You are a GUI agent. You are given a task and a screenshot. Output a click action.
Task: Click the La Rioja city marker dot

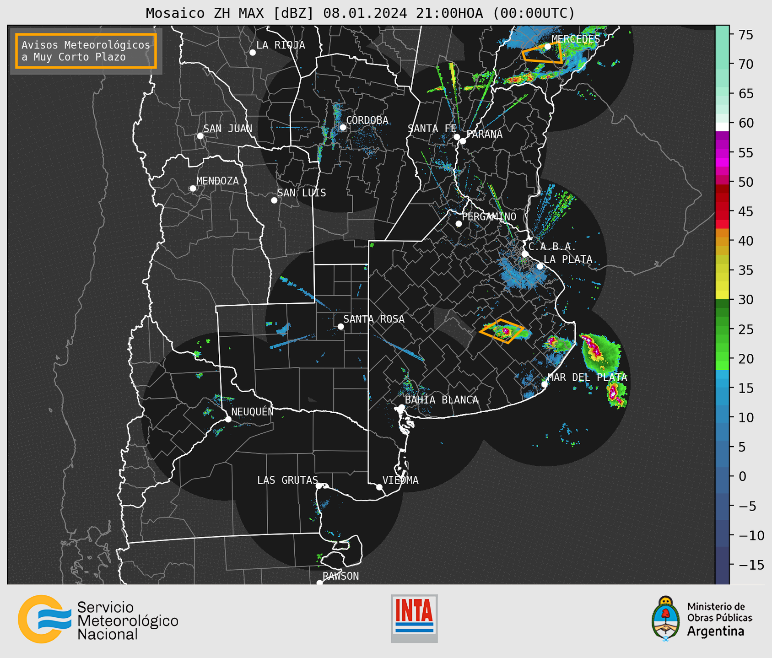tap(253, 53)
